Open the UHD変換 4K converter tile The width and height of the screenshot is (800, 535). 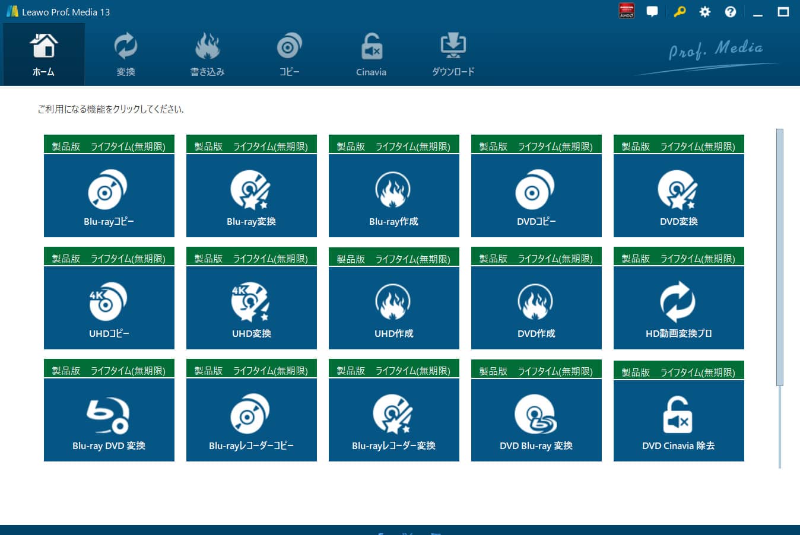[251, 308]
